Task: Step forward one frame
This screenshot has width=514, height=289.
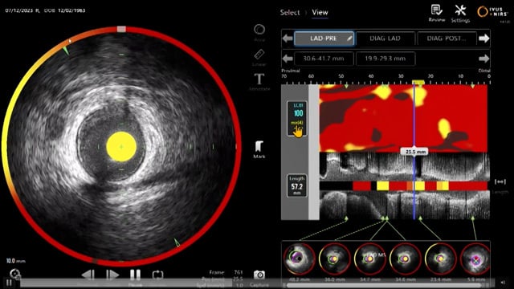Action: pos(112,275)
